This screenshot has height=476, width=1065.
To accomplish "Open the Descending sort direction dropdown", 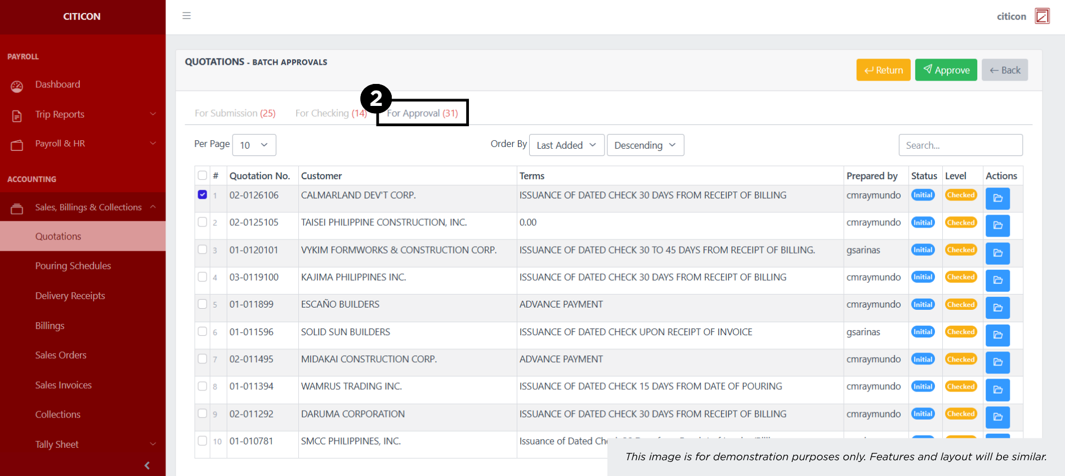I will click(645, 145).
